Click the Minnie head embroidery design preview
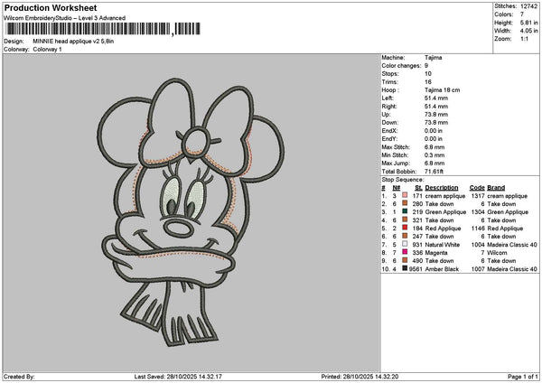Viewport: 542px width, 383px height. 191,212
